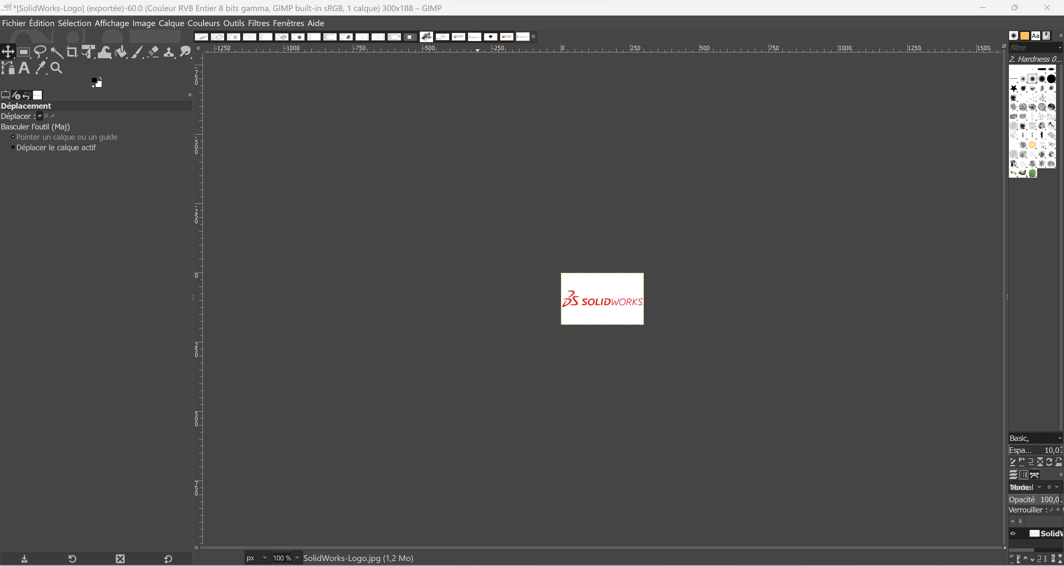Select the Warp Transform tool
Viewport: 1064px width, 566px height.
tap(104, 52)
